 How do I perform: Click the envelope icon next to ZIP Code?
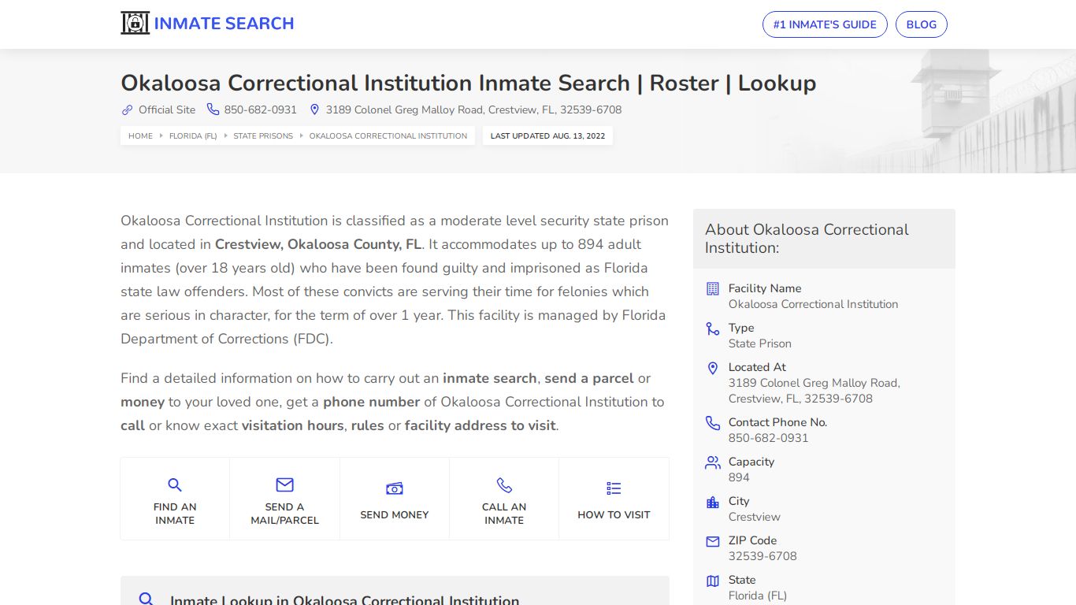[713, 541]
